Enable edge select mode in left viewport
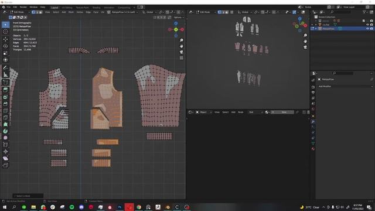The width and height of the screenshot is (375, 211). [37, 12]
